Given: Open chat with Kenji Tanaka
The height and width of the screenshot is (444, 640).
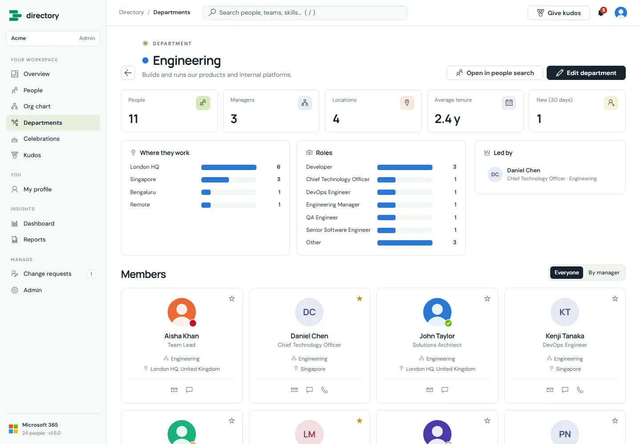Looking at the screenshot, I should (x=565, y=390).
